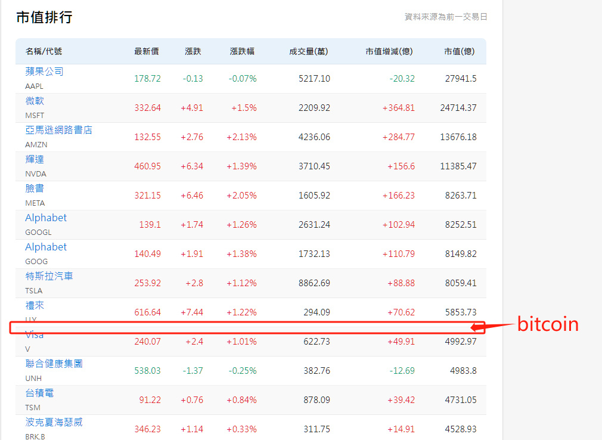Open the 輝達 stock link

tap(35, 159)
